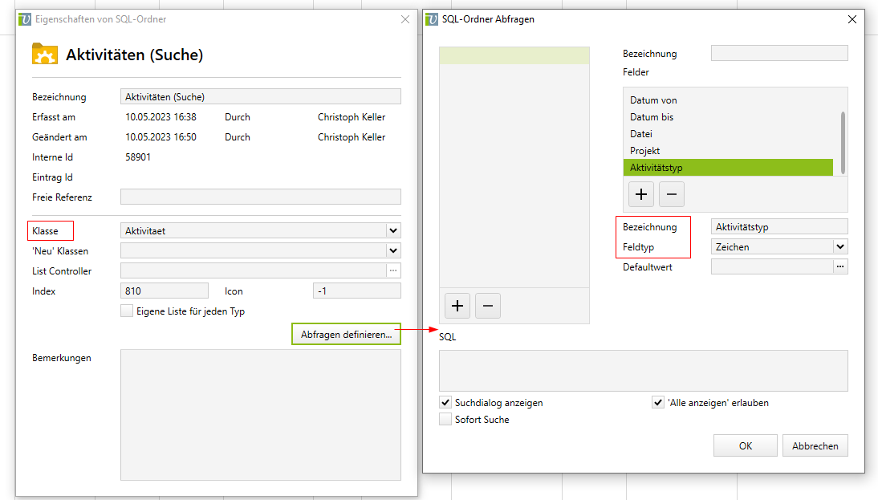Click the Aktivitäten folder gear icon
This screenshot has height=500, width=878.
tap(45, 55)
